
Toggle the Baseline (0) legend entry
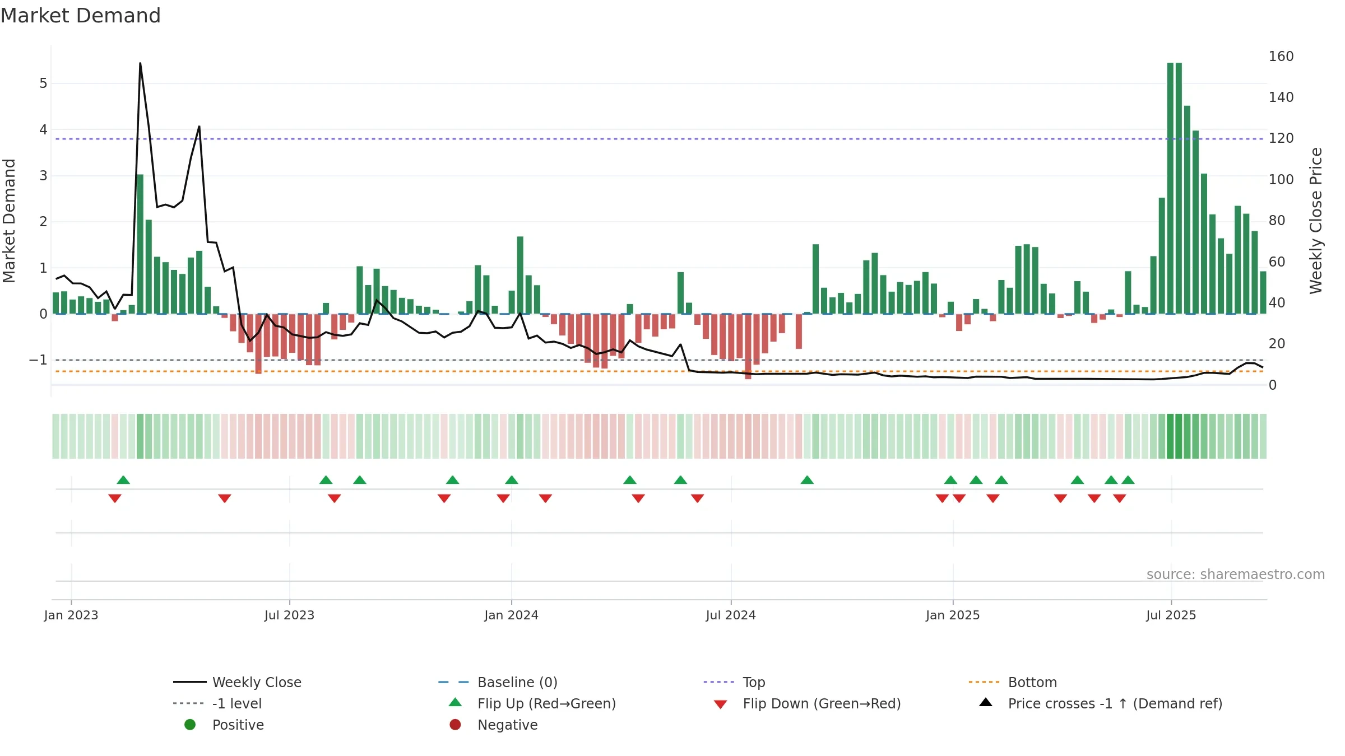tap(498, 682)
